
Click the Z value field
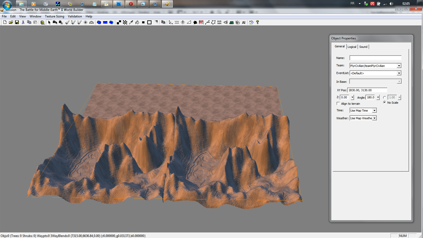[345, 97]
